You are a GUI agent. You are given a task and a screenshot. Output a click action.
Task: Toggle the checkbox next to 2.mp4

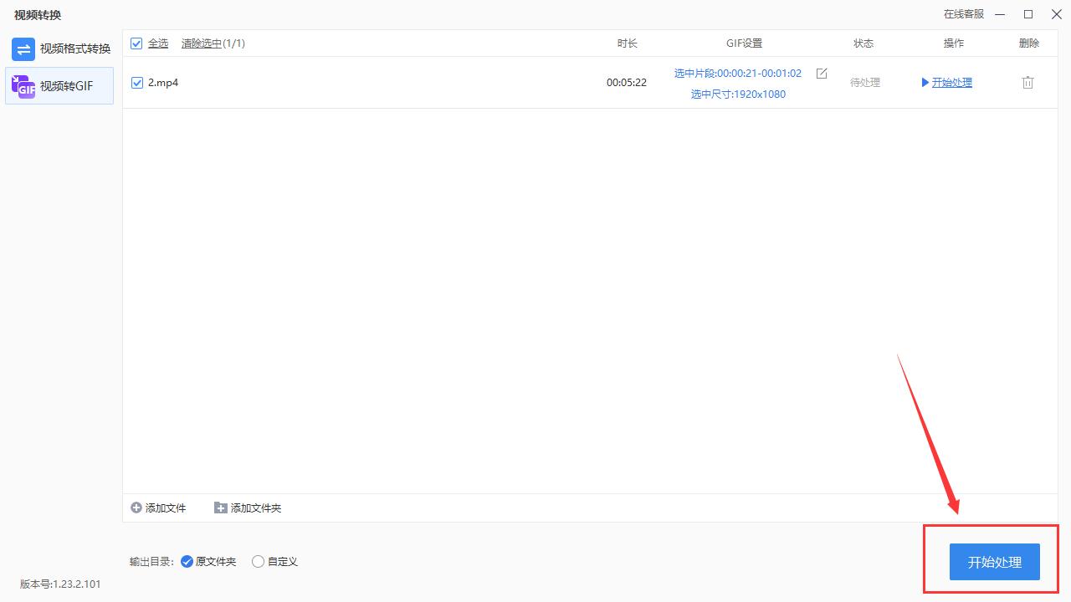coord(136,82)
